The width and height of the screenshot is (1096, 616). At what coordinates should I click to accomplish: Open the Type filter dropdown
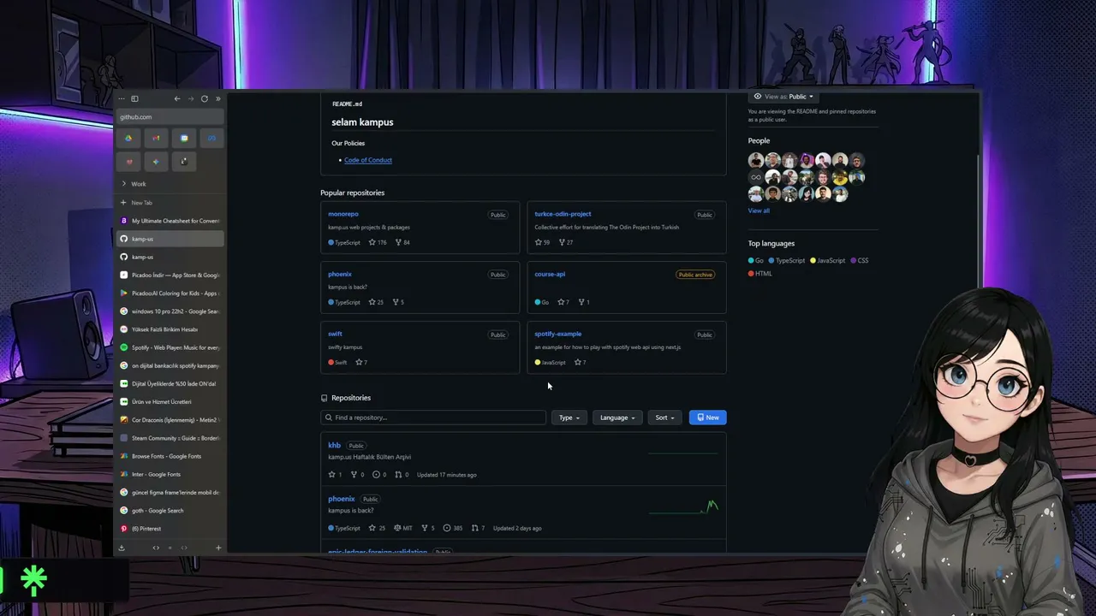point(569,418)
